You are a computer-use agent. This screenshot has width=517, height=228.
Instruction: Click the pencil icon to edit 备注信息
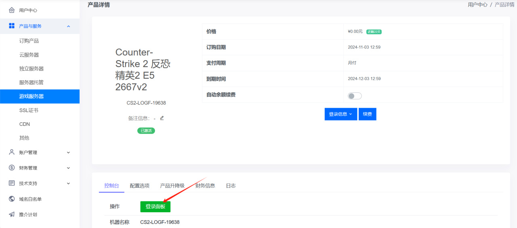pos(162,118)
